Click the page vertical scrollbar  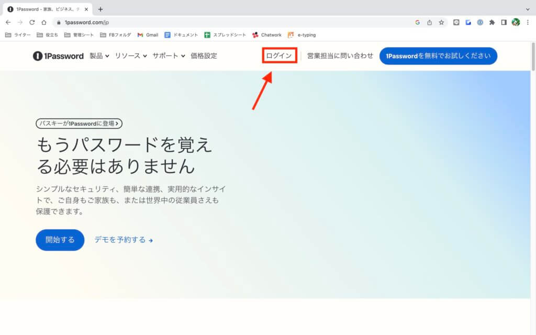(x=533, y=57)
